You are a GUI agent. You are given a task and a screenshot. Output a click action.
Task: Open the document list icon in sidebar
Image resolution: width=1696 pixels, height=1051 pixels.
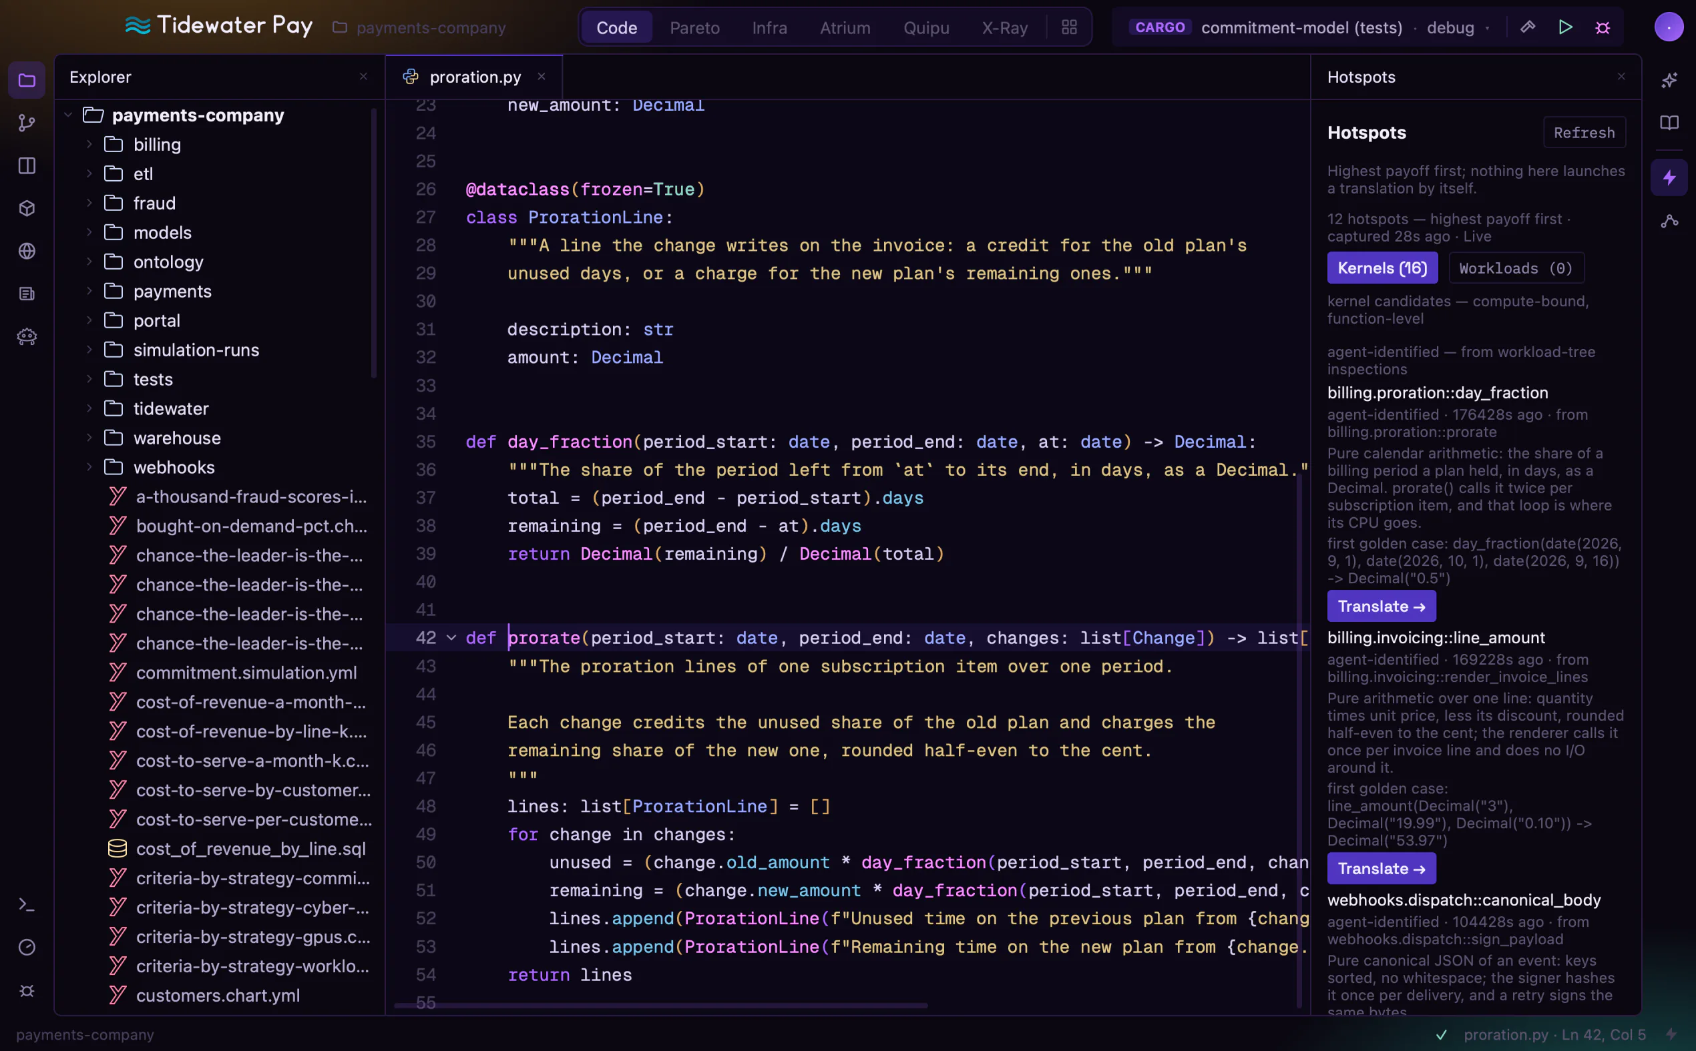tap(27, 294)
